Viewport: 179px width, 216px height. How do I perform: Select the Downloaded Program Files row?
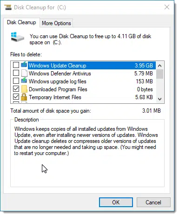pos(83,89)
